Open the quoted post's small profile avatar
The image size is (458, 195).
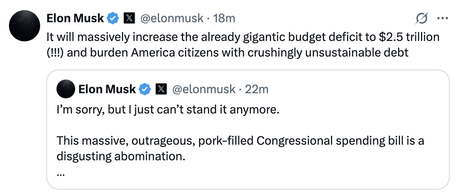coord(66,89)
